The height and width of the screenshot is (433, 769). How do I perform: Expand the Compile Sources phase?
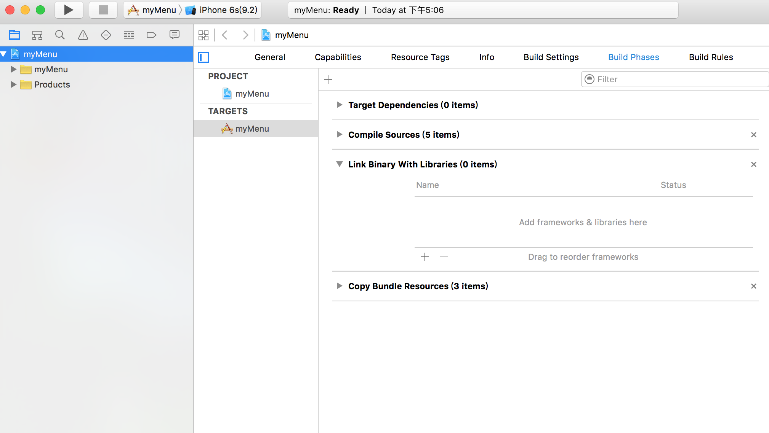tap(339, 135)
